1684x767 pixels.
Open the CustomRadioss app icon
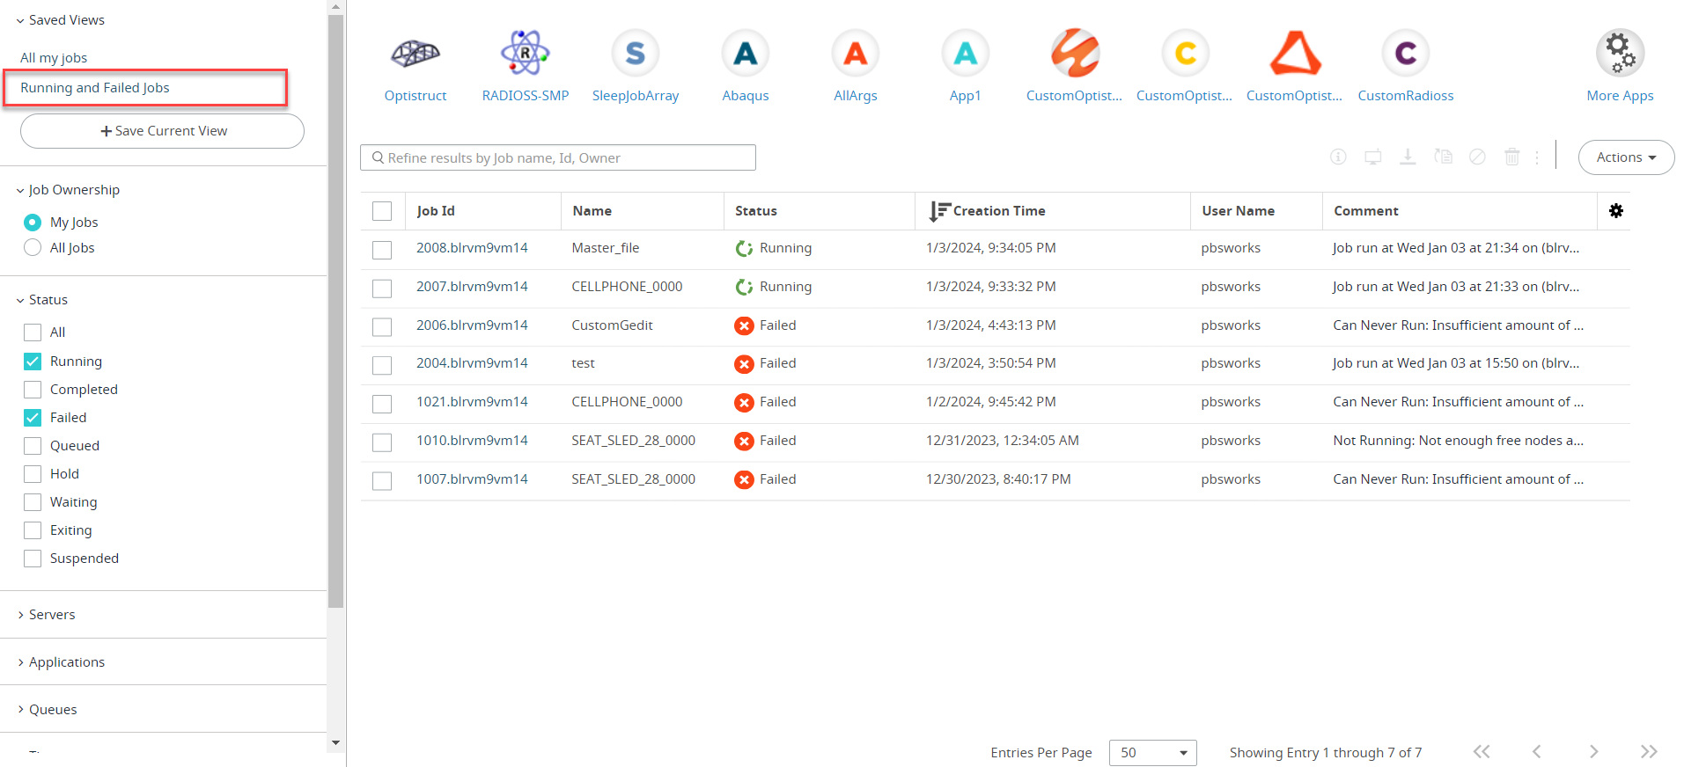point(1405,55)
